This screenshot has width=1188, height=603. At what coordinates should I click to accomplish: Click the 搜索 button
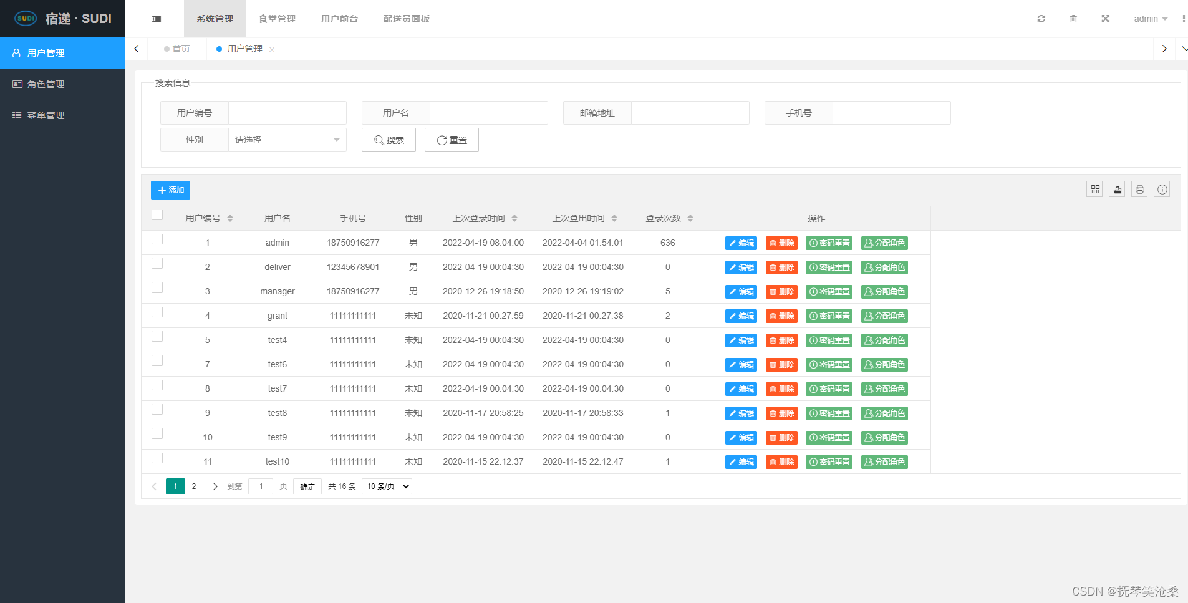[x=389, y=140]
